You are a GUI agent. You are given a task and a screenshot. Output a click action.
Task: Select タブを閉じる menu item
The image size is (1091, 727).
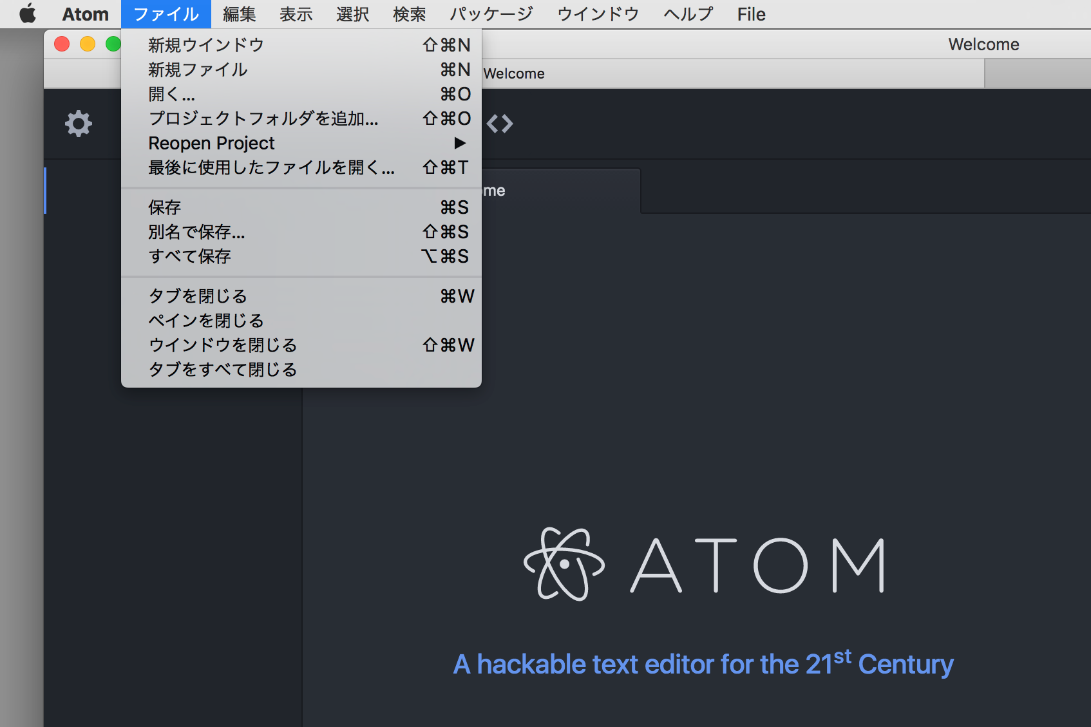point(301,296)
